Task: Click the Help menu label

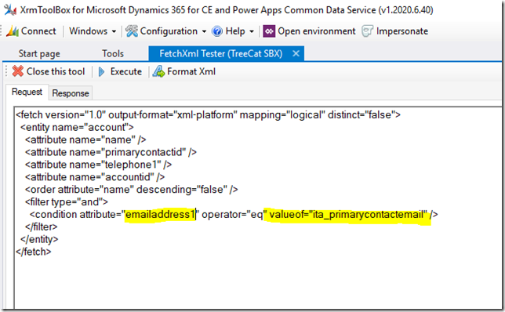Action: tap(235, 31)
